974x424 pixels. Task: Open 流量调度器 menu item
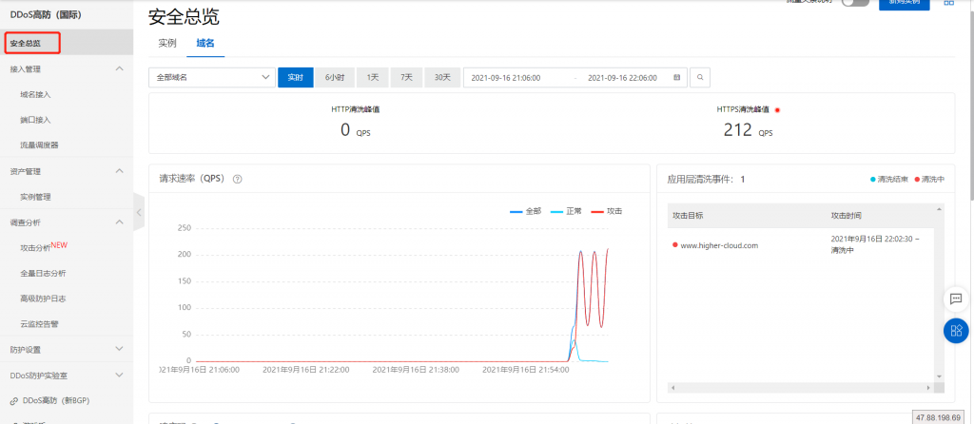[39, 145]
